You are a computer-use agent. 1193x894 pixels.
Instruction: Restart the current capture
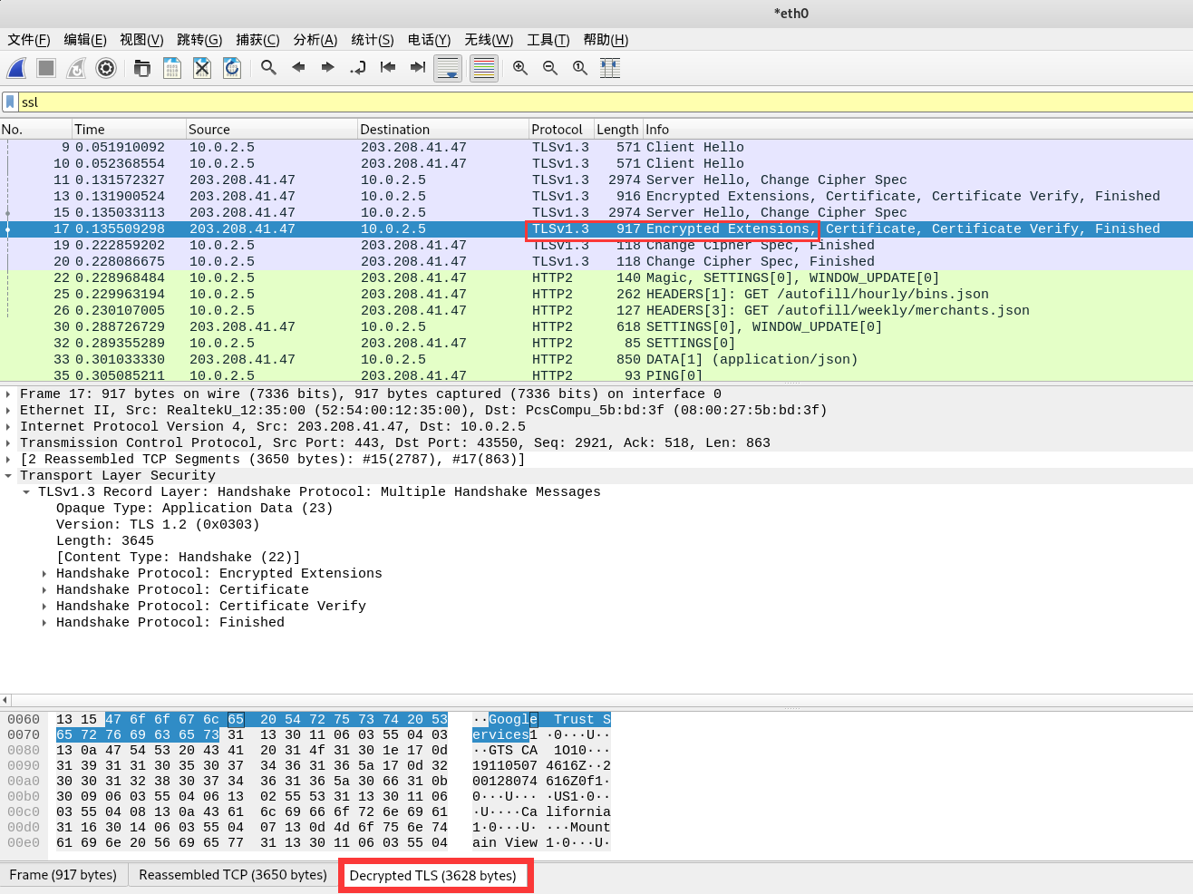76,68
